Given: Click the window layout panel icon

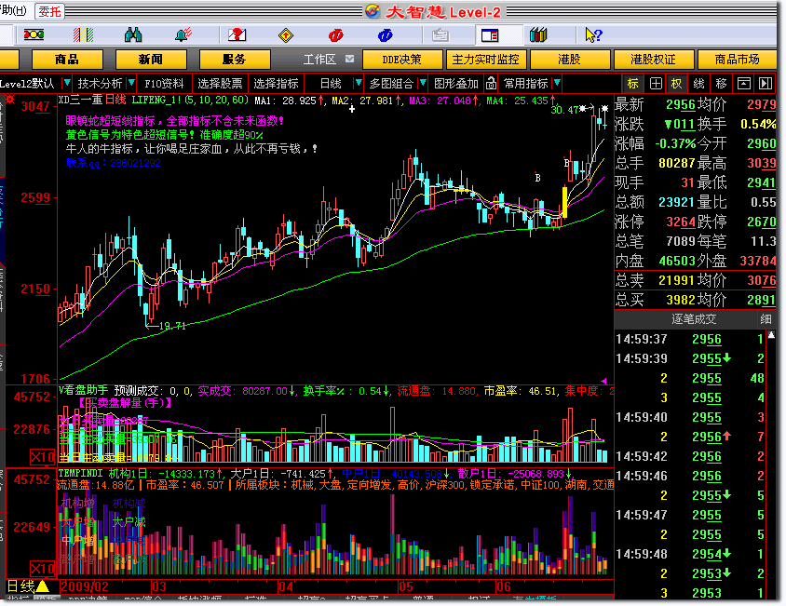Looking at the screenshot, I should 489,35.
